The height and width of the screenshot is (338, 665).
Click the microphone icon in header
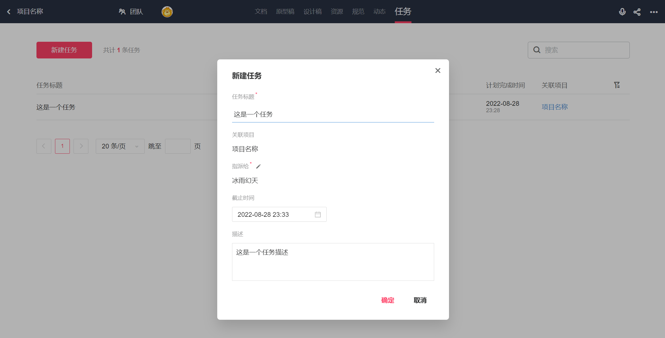[x=622, y=12]
